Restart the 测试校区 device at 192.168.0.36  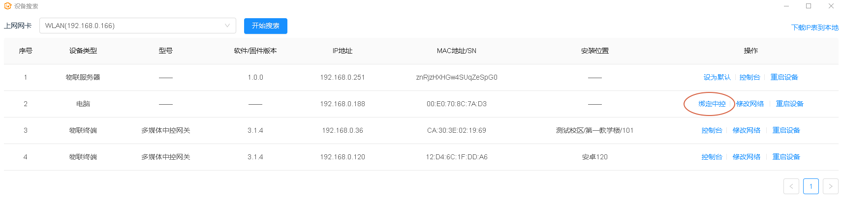[x=786, y=130]
